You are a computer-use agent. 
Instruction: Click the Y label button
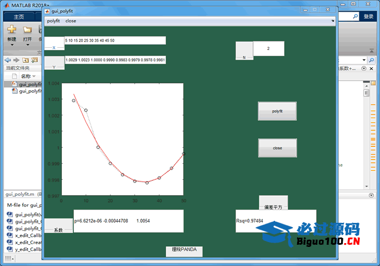click(54, 63)
